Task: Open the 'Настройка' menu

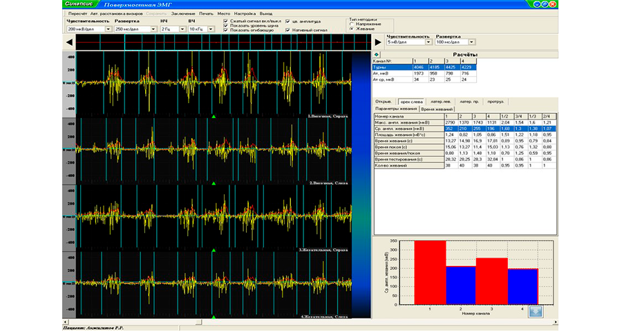Action: [x=244, y=13]
